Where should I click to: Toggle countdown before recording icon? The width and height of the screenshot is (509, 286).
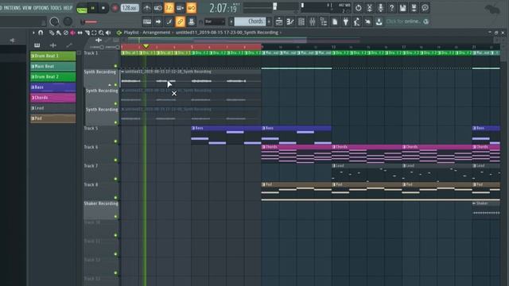point(169,8)
